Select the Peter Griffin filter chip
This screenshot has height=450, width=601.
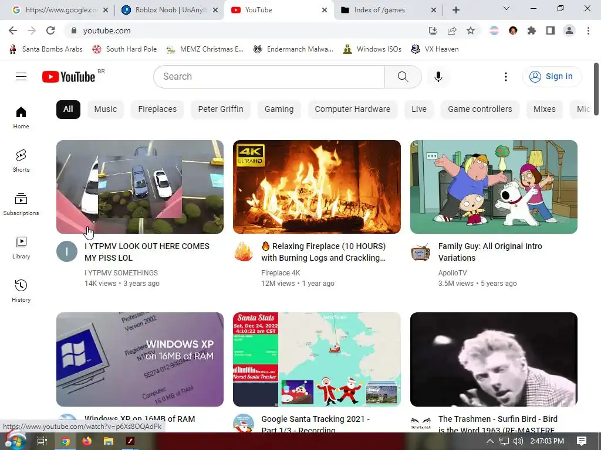pyautogui.click(x=221, y=110)
